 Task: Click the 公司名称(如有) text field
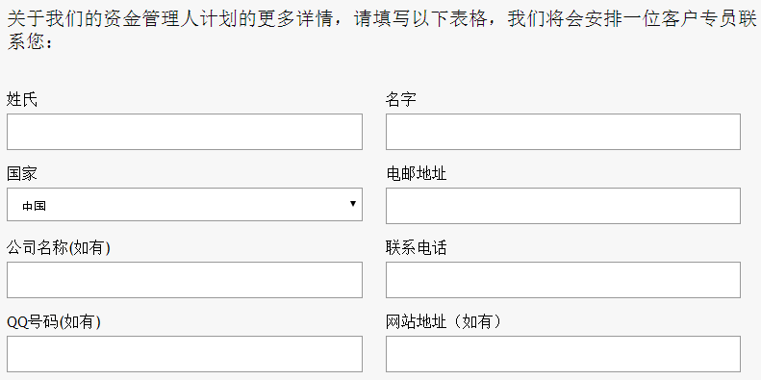click(x=185, y=280)
